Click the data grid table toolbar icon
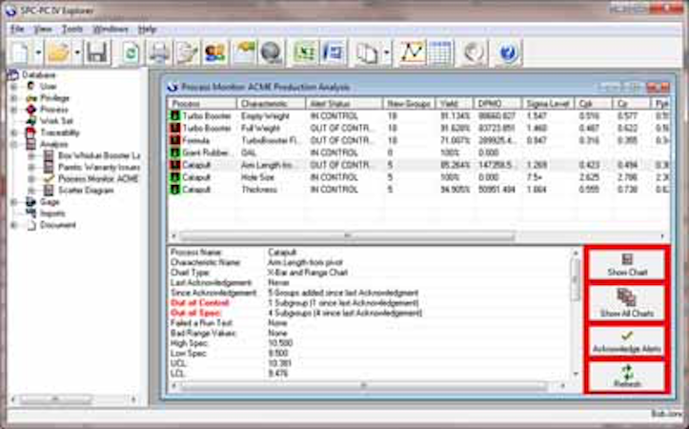Screen dimensions: 689x429 [x=440, y=53]
